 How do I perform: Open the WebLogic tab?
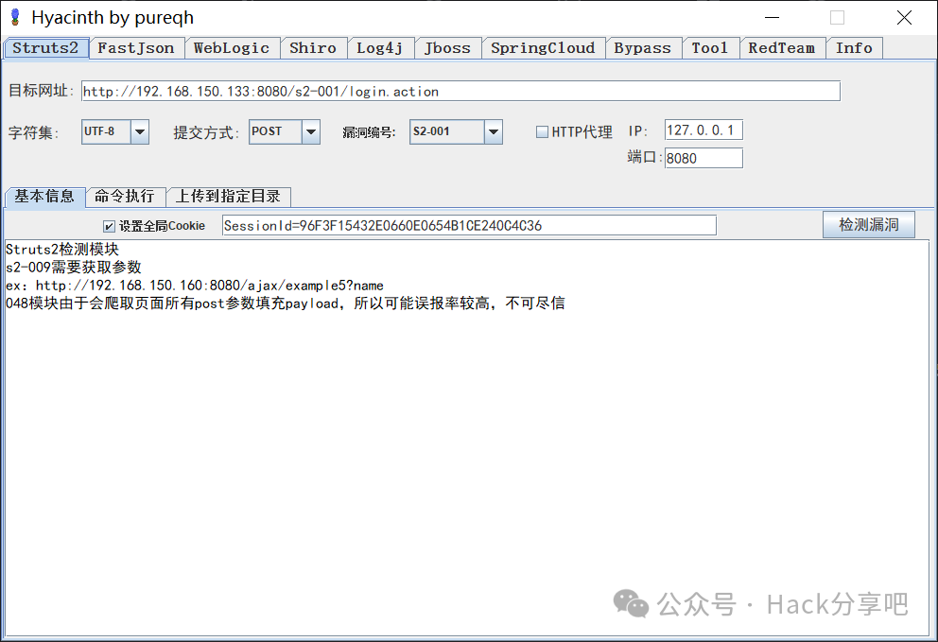232,48
